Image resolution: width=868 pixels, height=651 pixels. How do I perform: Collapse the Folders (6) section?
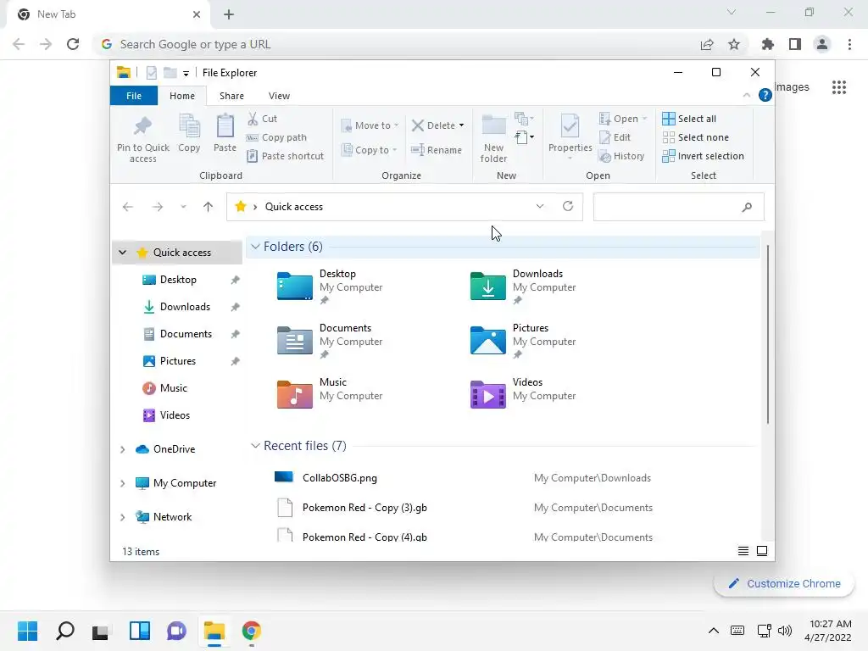pos(255,247)
